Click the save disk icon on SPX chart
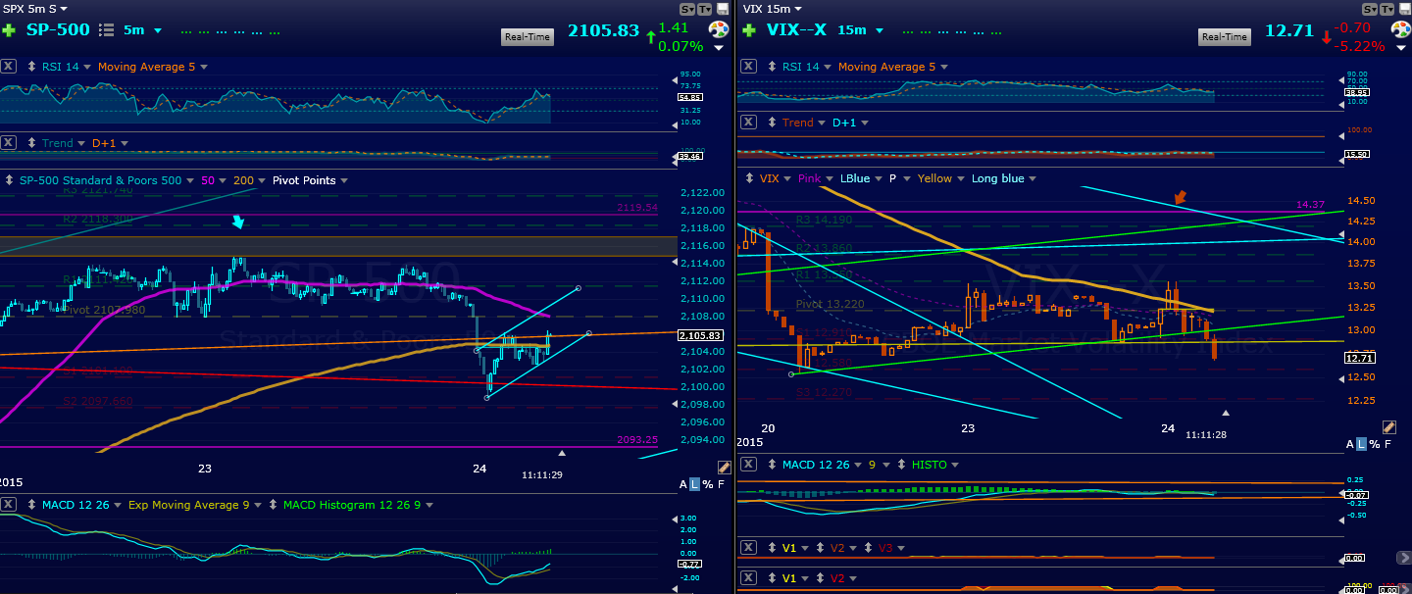The width and height of the screenshot is (1412, 594). pyautogui.click(x=723, y=9)
